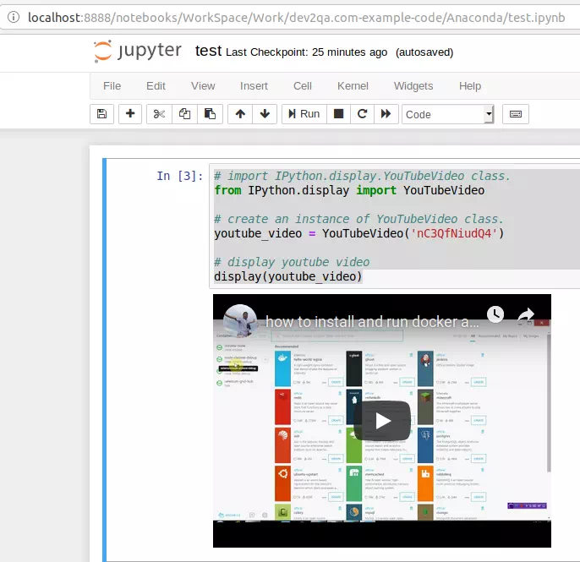Screen dimensions: 580x562
Task: Click the Jupyter logo
Action: (x=138, y=51)
